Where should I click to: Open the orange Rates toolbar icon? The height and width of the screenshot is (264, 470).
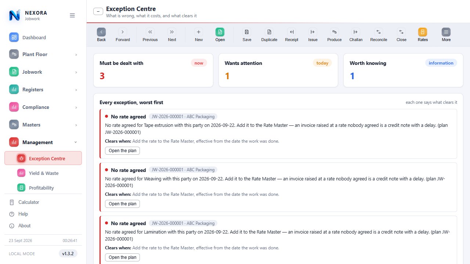pyautogui.click(x=423, y=32)
